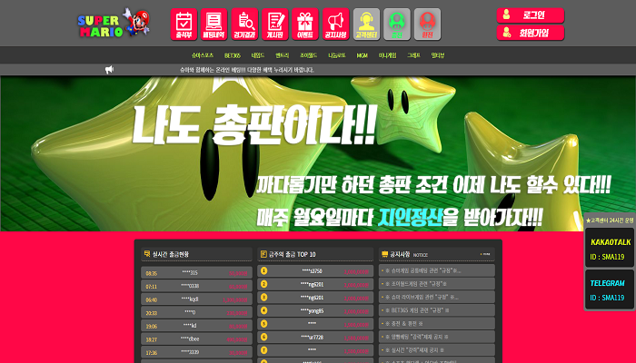Open the 나눔로또 menu item
Screen dimensions: 636x363
click(x=337, y=55)
